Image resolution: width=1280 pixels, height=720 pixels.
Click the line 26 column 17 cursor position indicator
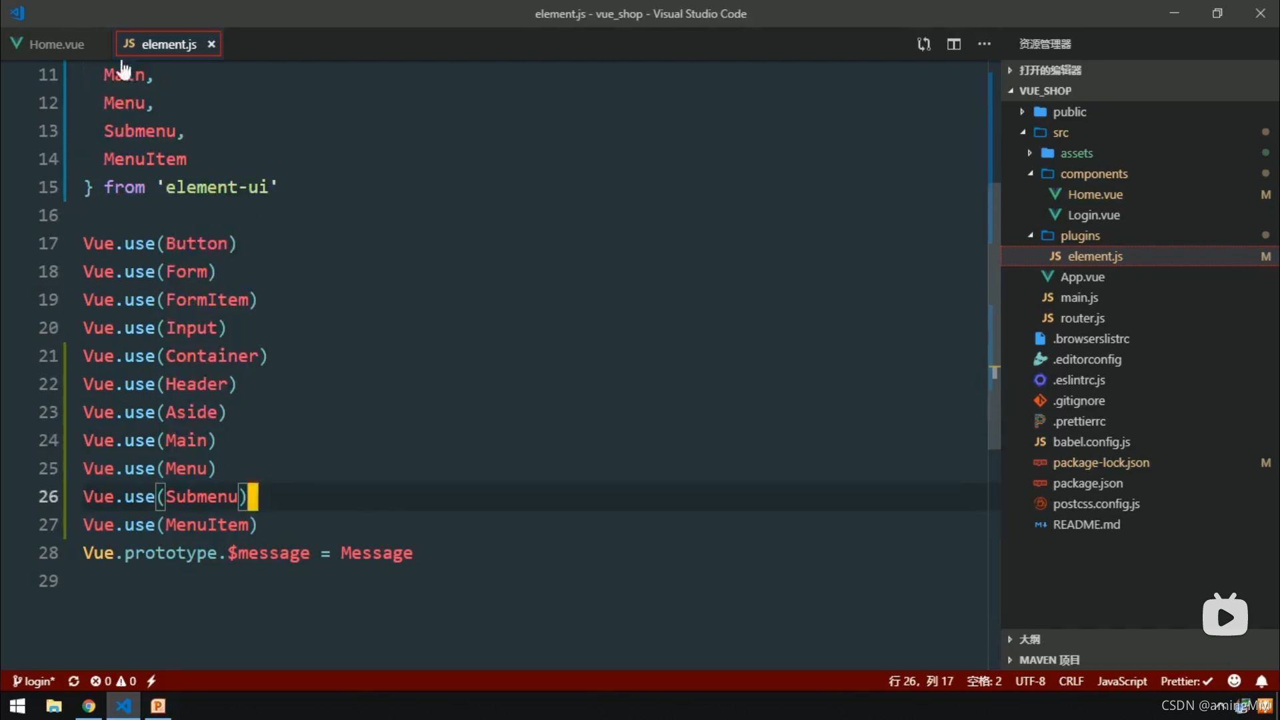[x=921, y=681]
